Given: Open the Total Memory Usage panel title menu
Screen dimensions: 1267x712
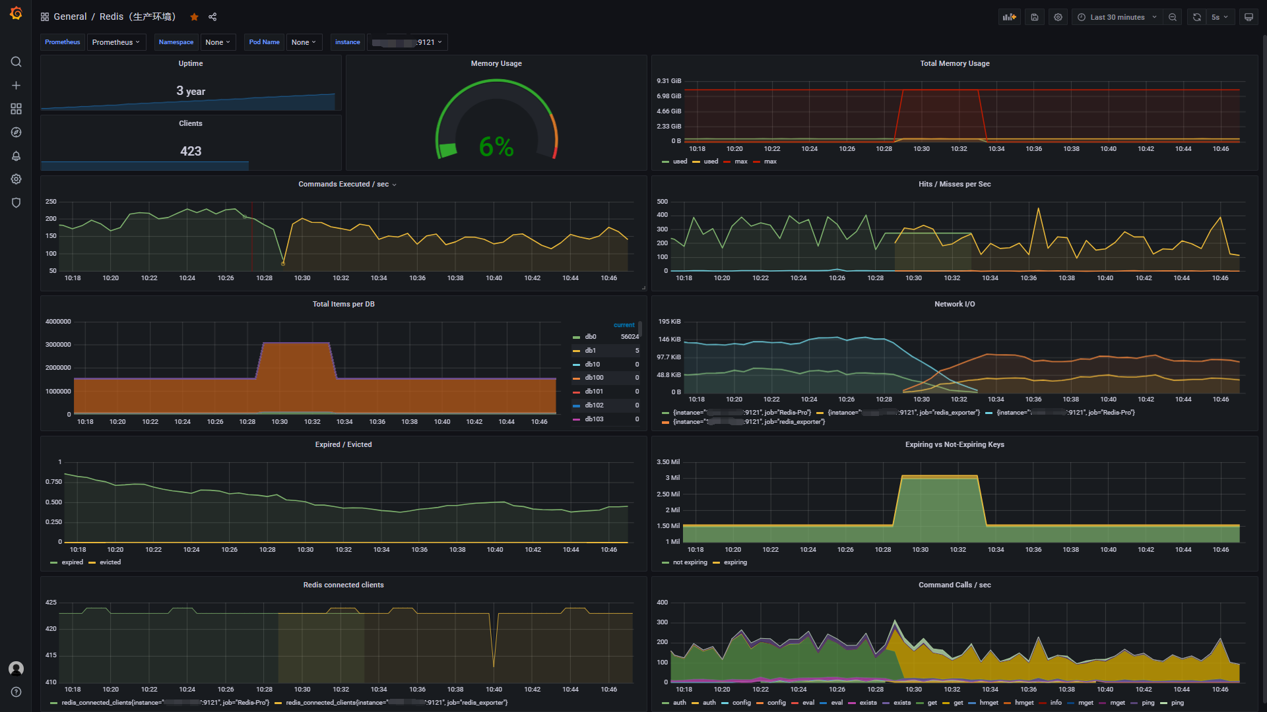Looking at the screenshot, I should tap(954, 64).
